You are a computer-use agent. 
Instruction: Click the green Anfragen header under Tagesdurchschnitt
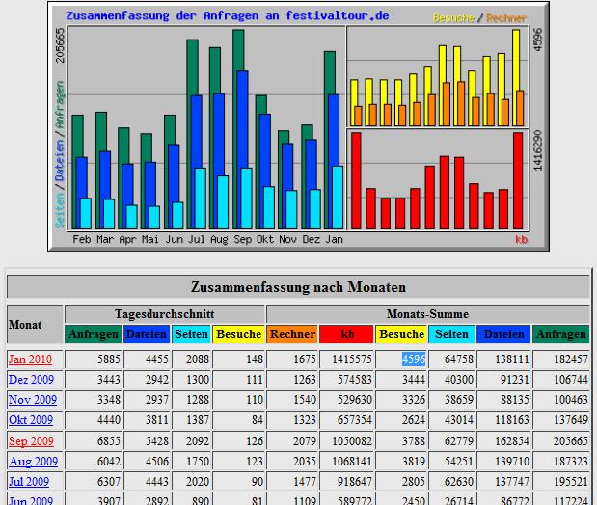pyautogui.click(x=94, y=334)
